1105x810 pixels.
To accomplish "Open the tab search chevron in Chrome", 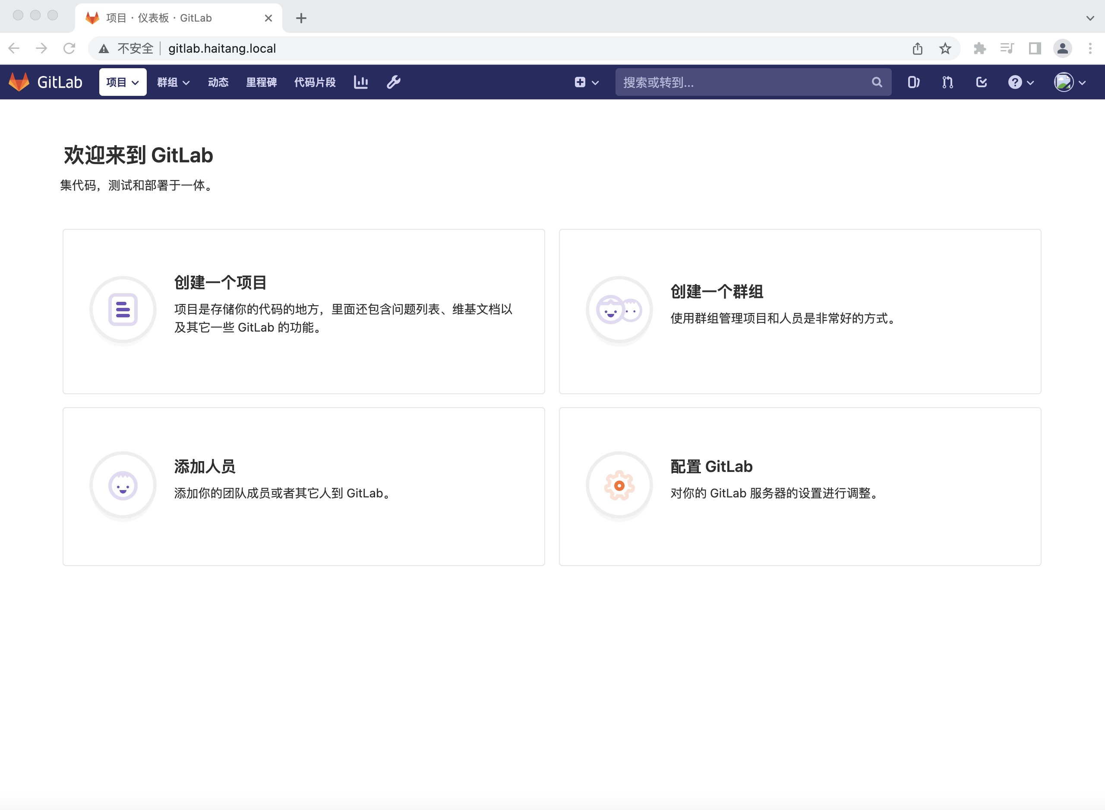I will [1090, 18].
